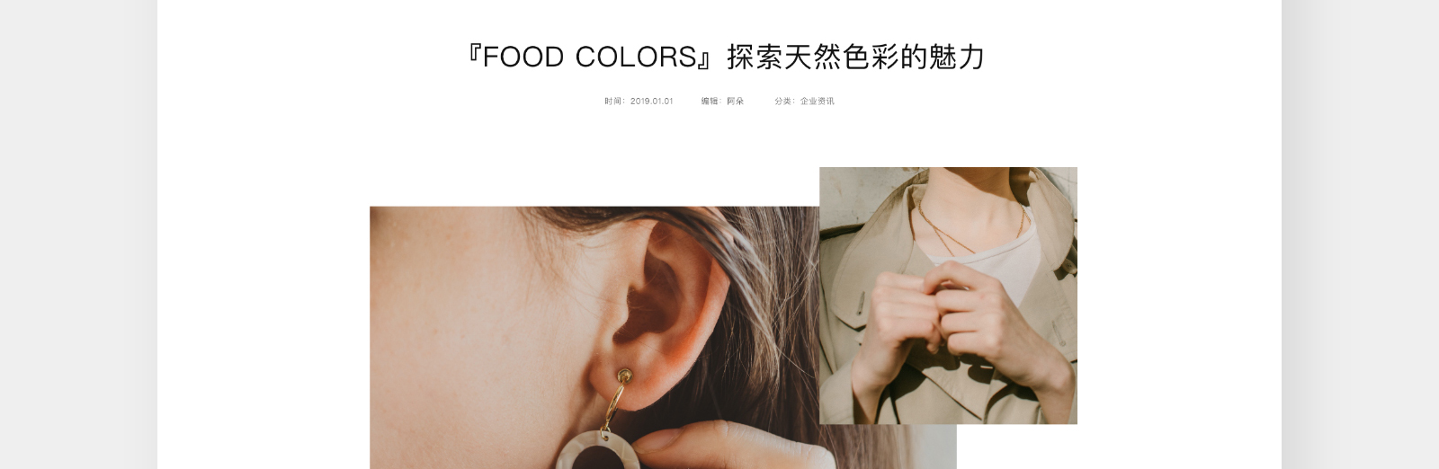Click the hair behind the ear in the photo
The image size is (1439, 469).
coord(764,296)
